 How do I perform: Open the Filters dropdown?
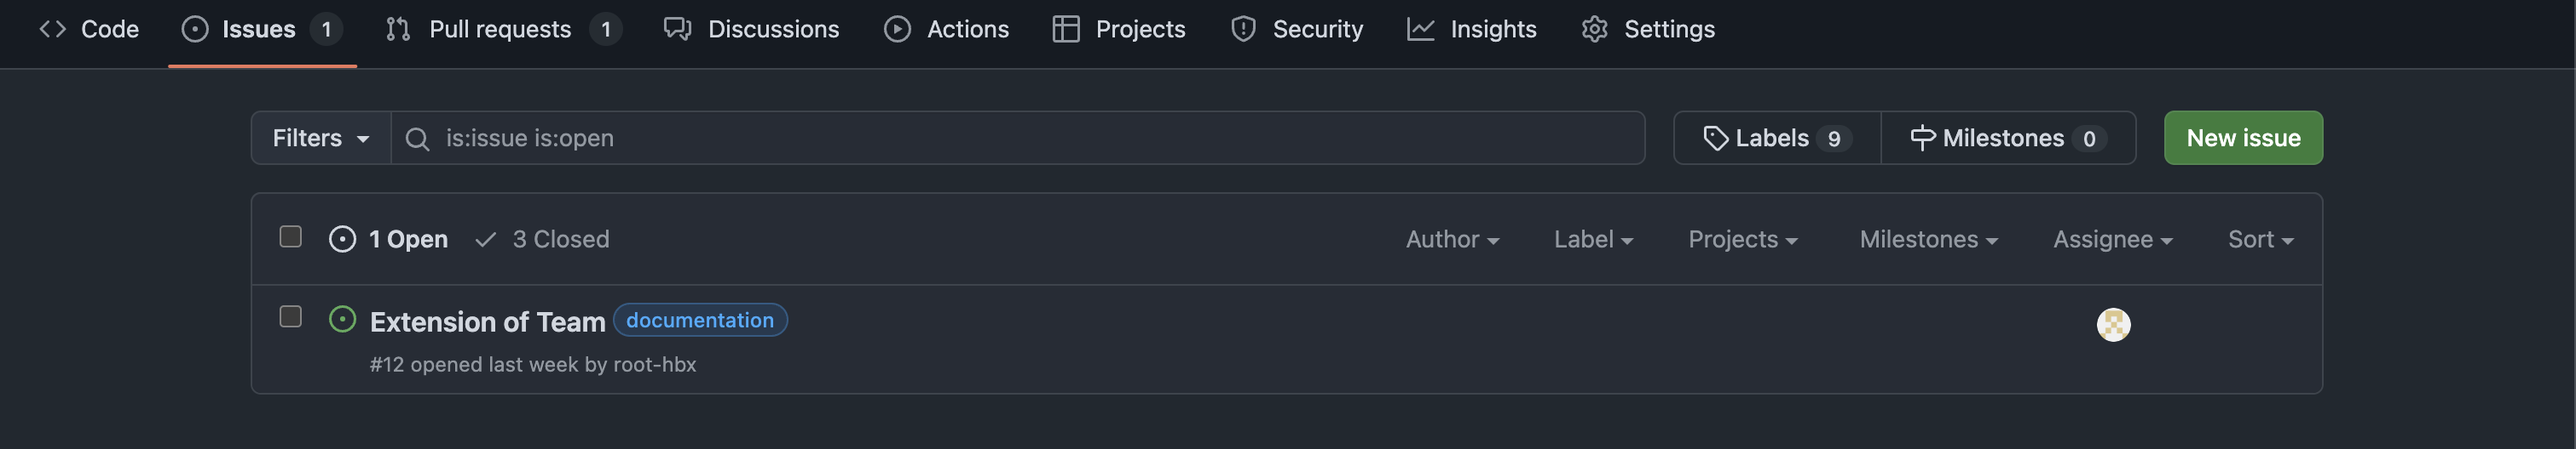pyautogui.click(x=320, y=138)
